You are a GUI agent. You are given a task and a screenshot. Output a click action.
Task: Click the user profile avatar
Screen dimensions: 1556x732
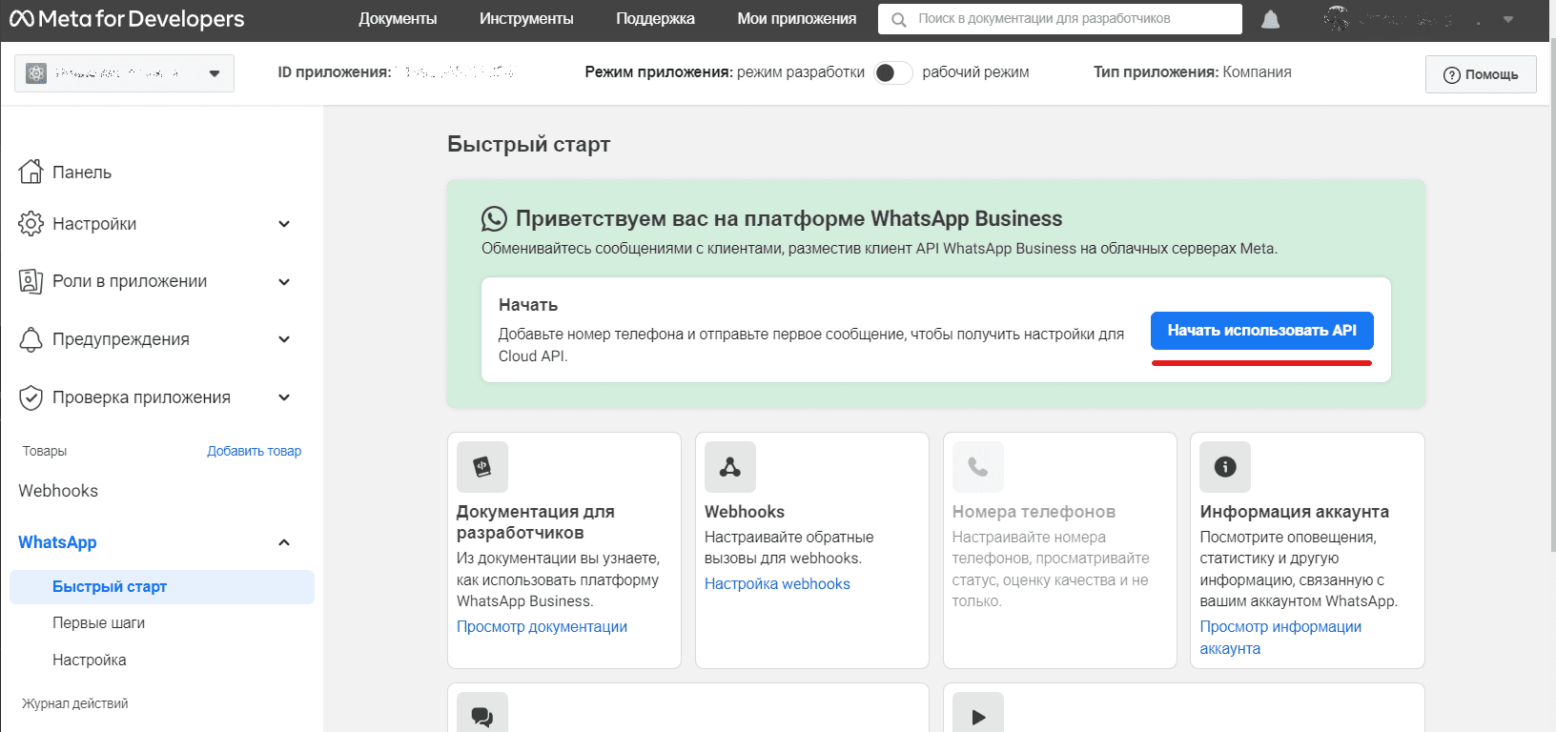(1337, 19)
